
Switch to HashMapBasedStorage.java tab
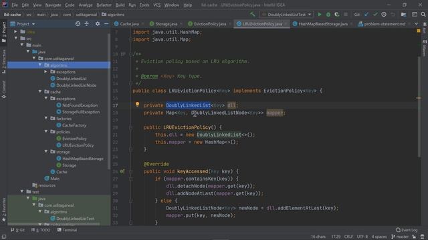tap(323, 24)
